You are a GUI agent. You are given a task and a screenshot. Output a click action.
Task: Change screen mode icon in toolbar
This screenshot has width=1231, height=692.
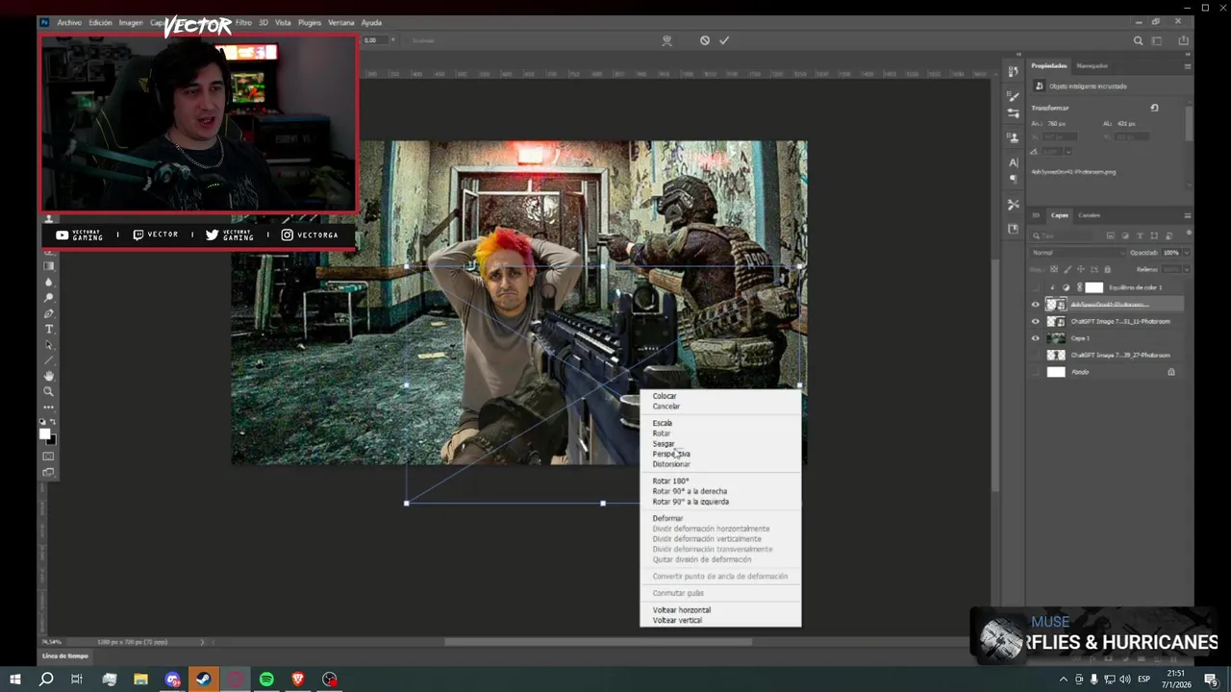pyautogui.click(x=49, y=472)
